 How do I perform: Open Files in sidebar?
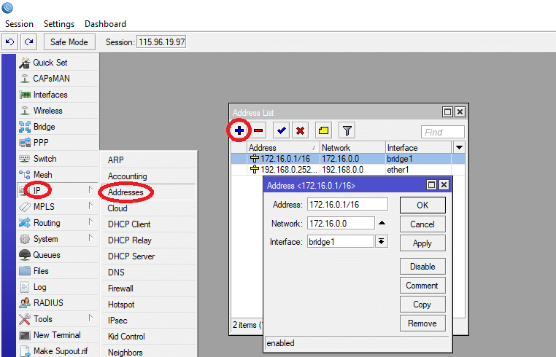click(x=58, y=271)
